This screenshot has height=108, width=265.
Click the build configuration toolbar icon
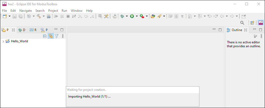tap(29, 16)
